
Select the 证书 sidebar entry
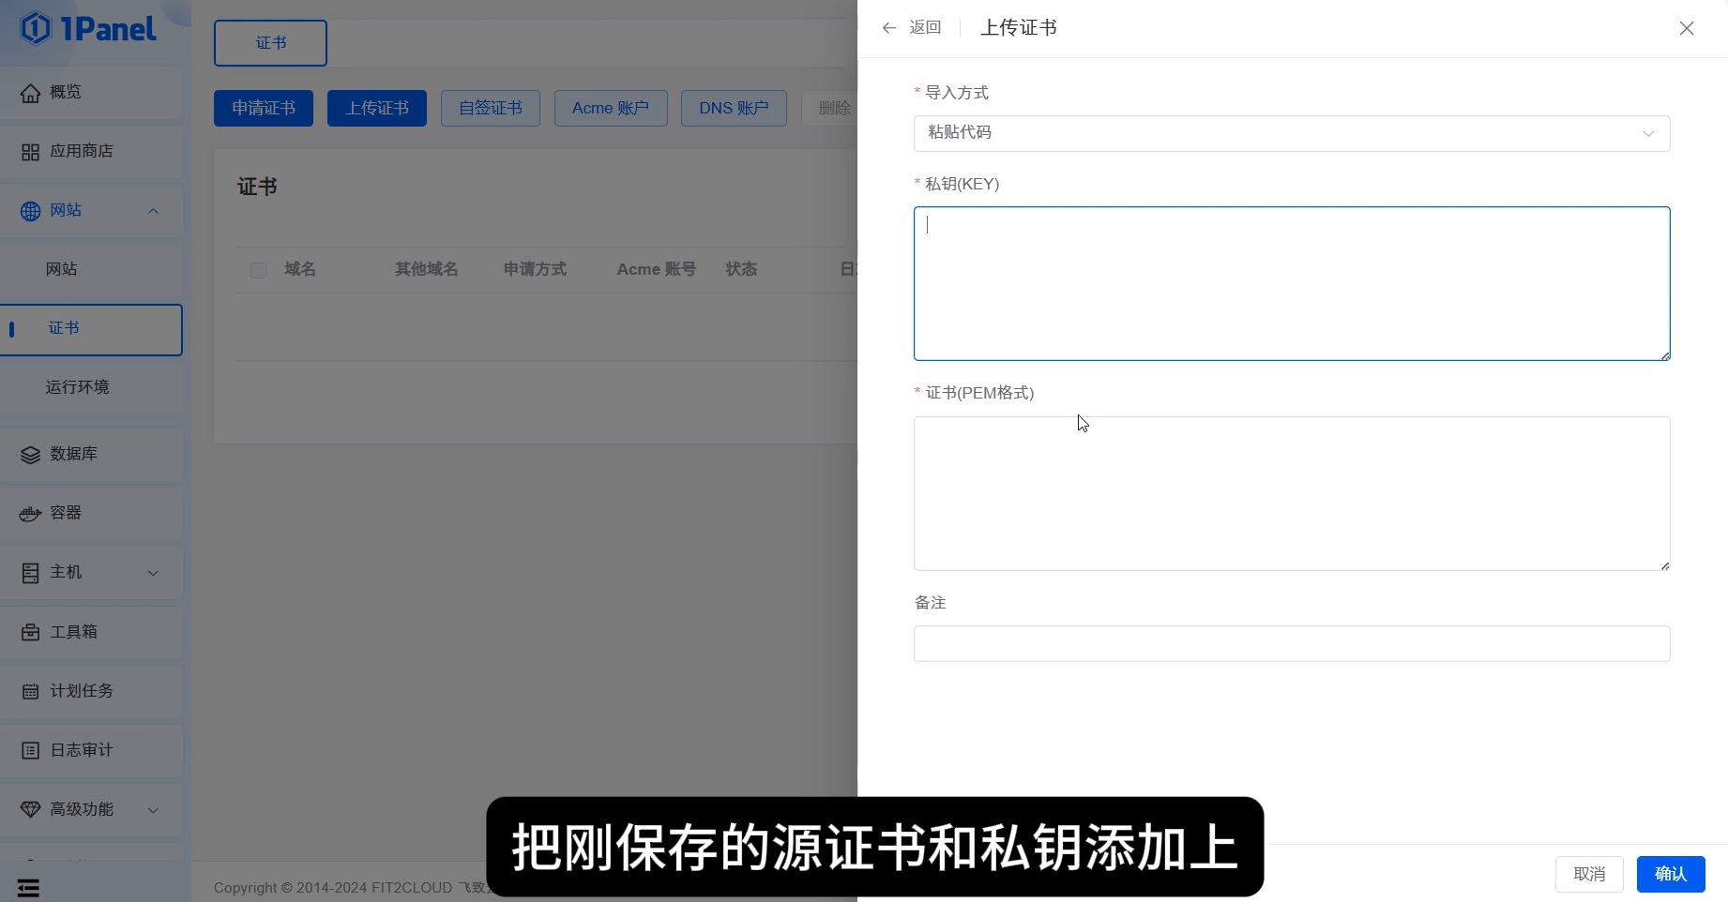click(91, 329)
